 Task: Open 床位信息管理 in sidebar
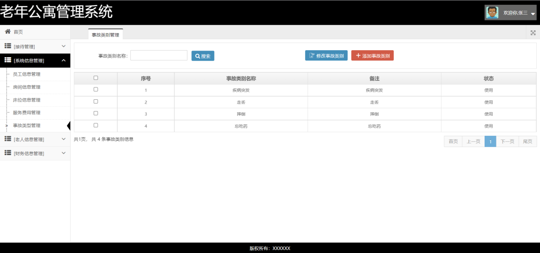(35, 100)
